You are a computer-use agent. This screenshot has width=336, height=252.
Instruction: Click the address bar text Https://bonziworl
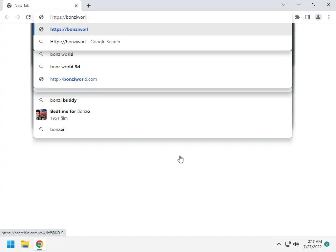tap(68, 17)
